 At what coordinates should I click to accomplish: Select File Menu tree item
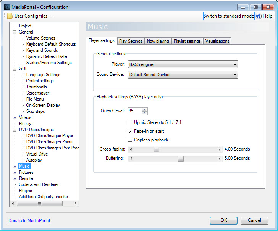coord(35,99)
